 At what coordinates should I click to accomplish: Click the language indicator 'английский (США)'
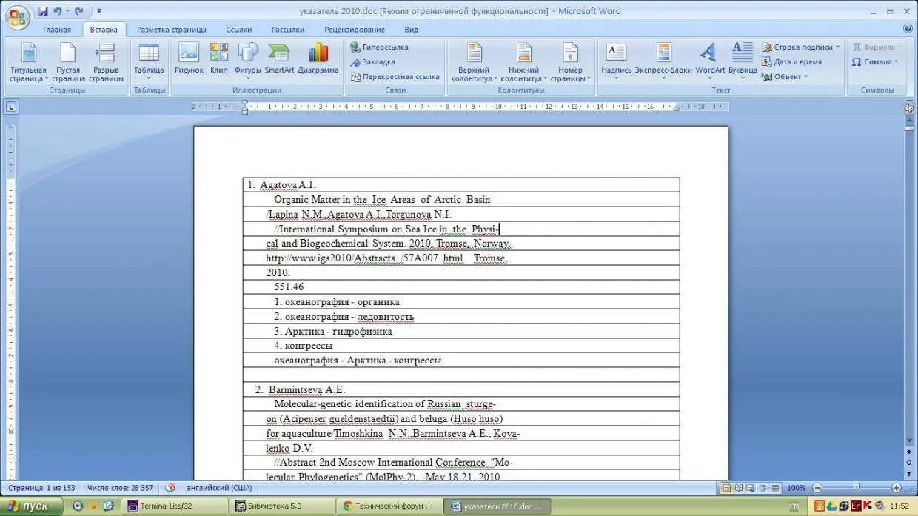(219, 488)
